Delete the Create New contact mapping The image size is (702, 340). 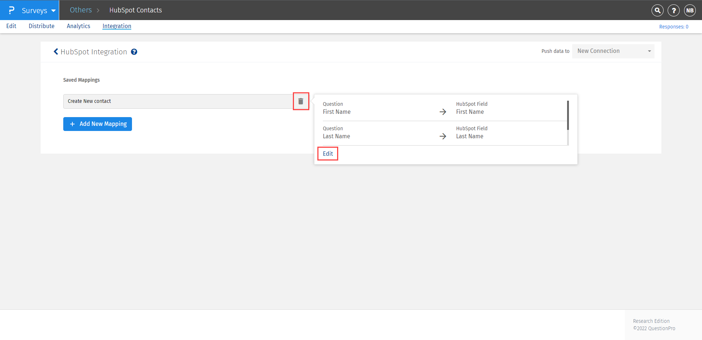pos(301,101)
